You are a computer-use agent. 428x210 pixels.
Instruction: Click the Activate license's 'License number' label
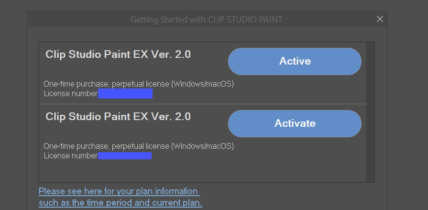[71, 155]
